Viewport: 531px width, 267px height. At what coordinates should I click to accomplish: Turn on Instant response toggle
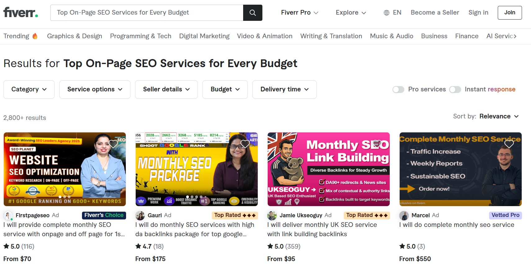tap(455, 90)
